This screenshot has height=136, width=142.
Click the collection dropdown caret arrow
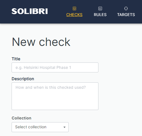pyautogui.click(x=65, y=127)
